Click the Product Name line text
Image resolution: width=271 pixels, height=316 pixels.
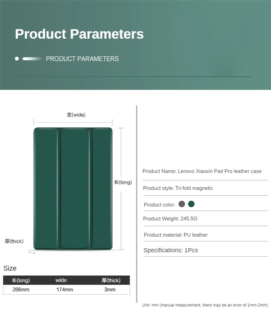tap(202, 171)
